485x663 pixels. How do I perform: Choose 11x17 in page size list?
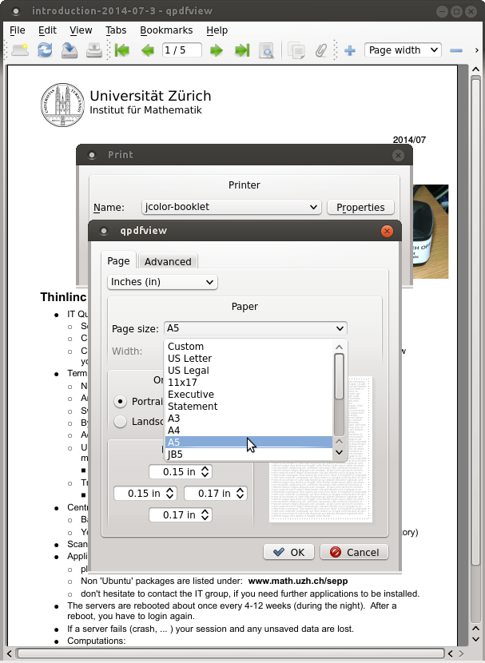pyautogui.click(x=248, y=383)
